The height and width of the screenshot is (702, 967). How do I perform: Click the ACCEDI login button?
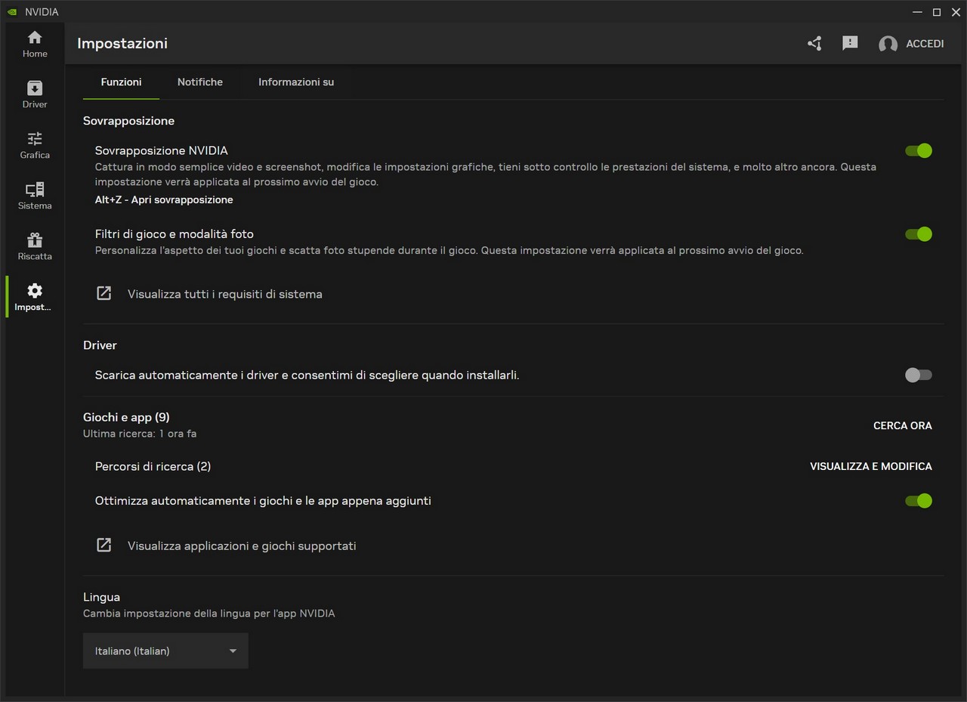925,44
